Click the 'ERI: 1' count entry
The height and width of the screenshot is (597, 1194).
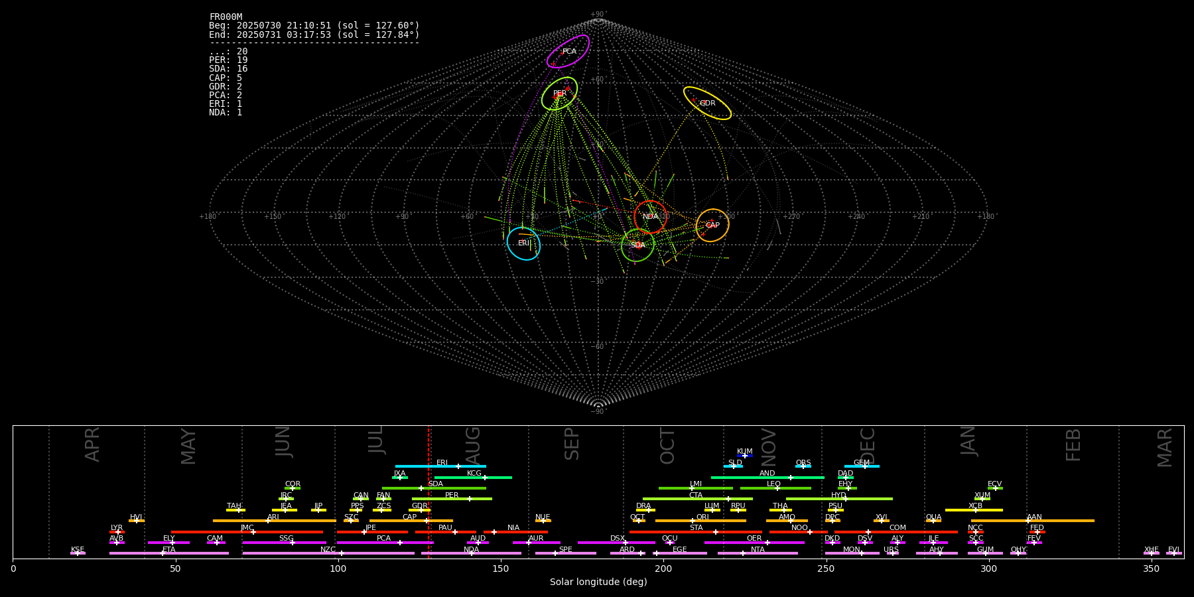point(226,104)
